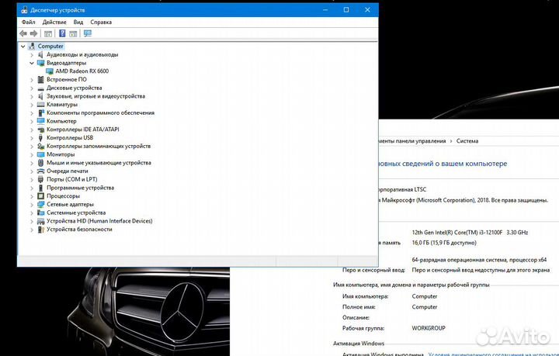Click the Properties pane toolbar icon
Viewport: 559px width, 356px height.
[73, 33]
